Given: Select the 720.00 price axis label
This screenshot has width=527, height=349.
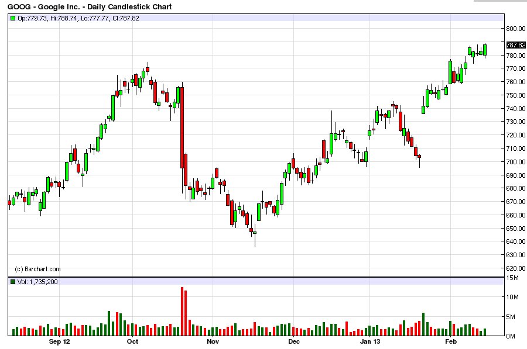Looking at the screenshot, I should (x=516, y=135).
